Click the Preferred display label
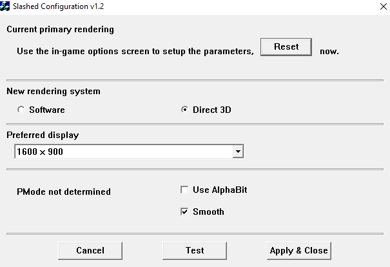This screenshot has height=267, width=390. [x=43, y=135]
